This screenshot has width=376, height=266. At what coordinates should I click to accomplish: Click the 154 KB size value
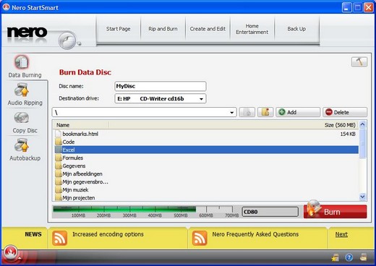pos(348,134)
